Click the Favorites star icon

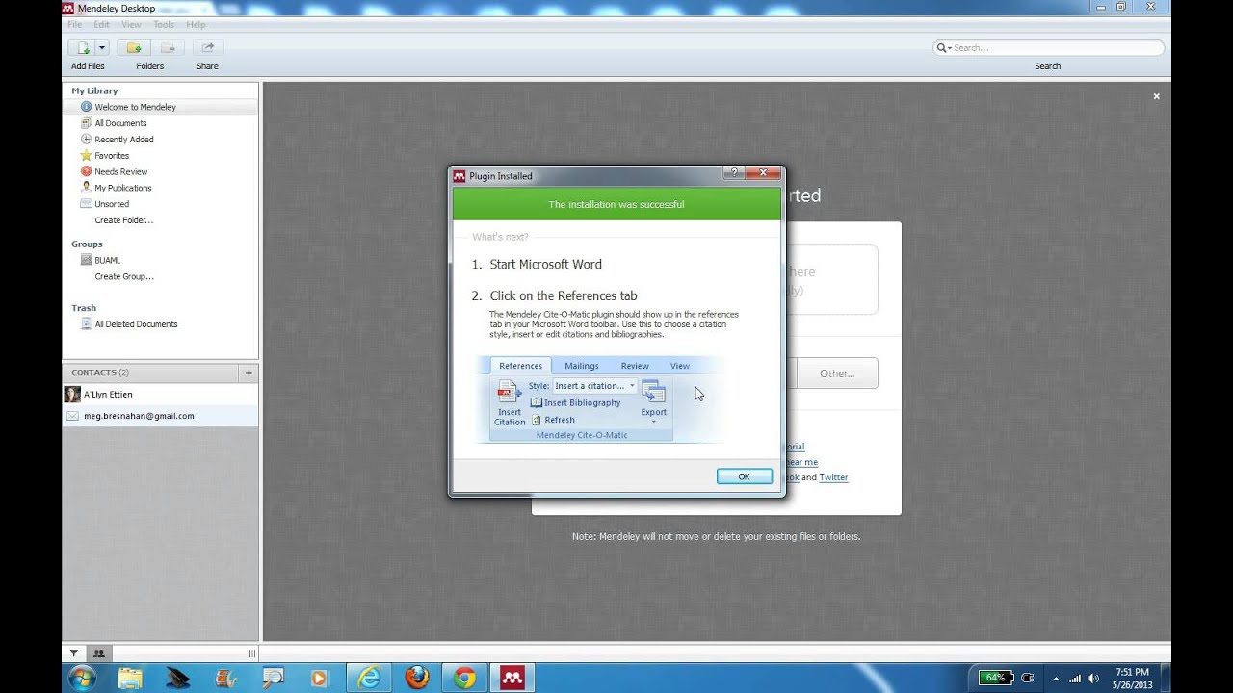86,155
